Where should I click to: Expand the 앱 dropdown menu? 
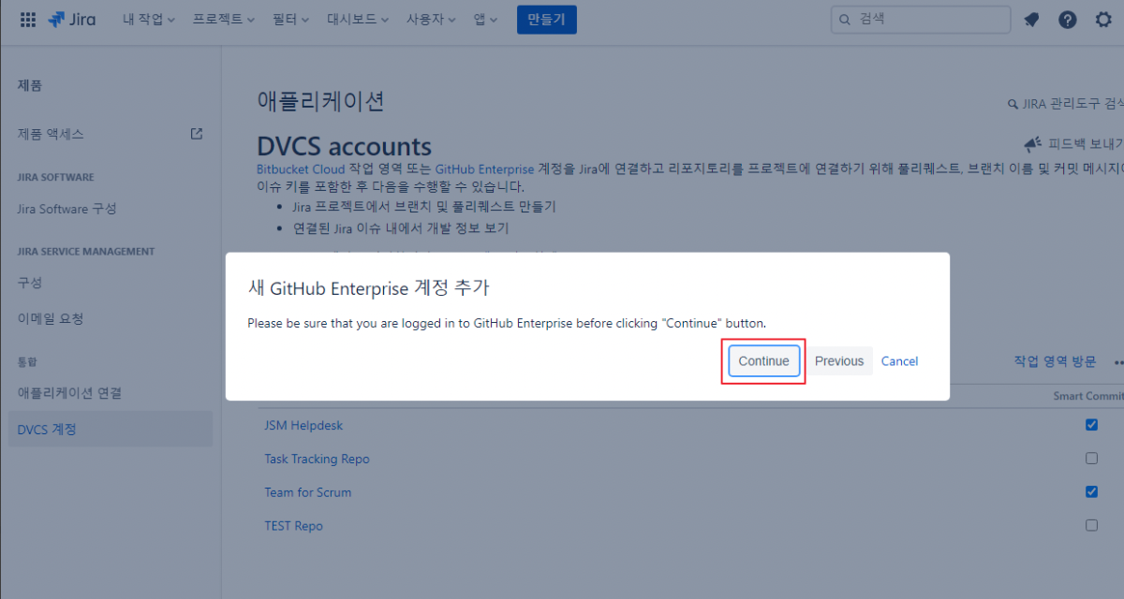point(485,19)
